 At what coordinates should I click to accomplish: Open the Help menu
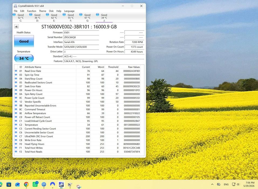59,11
